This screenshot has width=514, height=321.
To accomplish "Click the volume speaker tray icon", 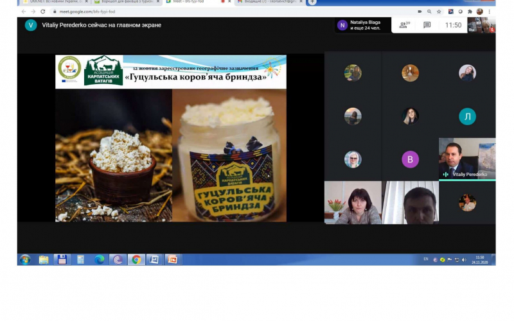I will (x=464, y=260).
